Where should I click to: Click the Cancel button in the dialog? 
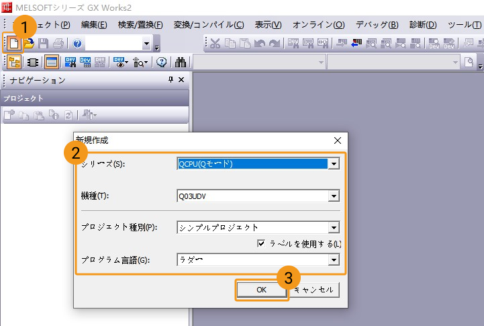click(314, 290)
